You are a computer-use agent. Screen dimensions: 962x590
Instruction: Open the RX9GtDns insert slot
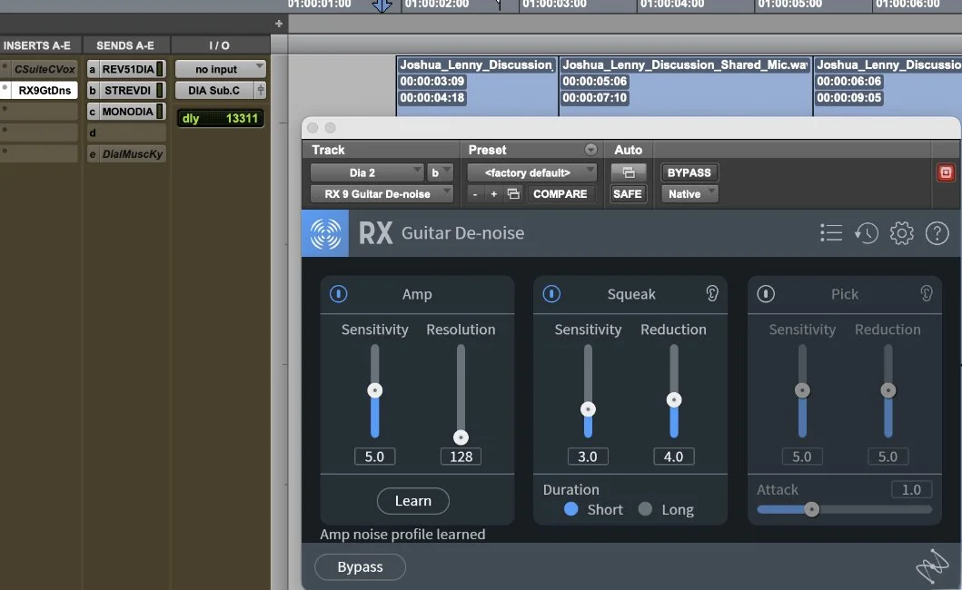[x=45, y=90]
